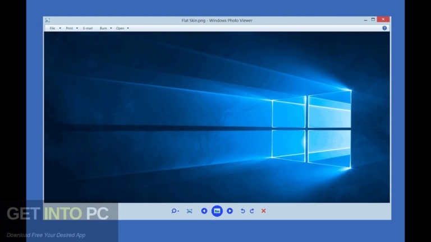Rotate the image clockwise
The height and width of the screenshot is (242, 431).
tap(252, 211)
